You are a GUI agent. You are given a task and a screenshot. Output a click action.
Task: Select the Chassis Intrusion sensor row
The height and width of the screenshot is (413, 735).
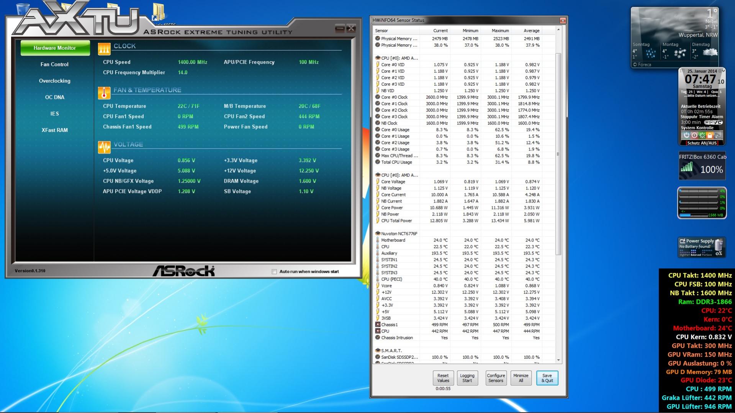point(464,338)
